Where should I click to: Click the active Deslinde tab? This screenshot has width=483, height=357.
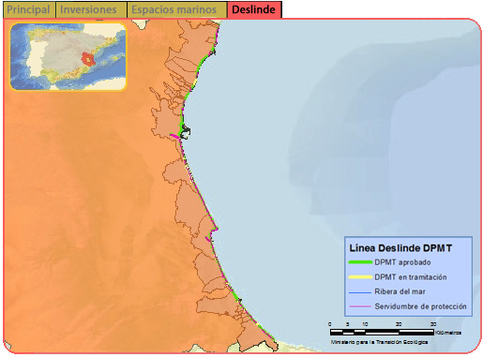(254, 9)
